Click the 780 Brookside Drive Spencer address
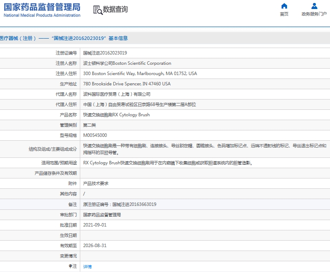This screenshot has height=272, width=330. pos(127,84)
